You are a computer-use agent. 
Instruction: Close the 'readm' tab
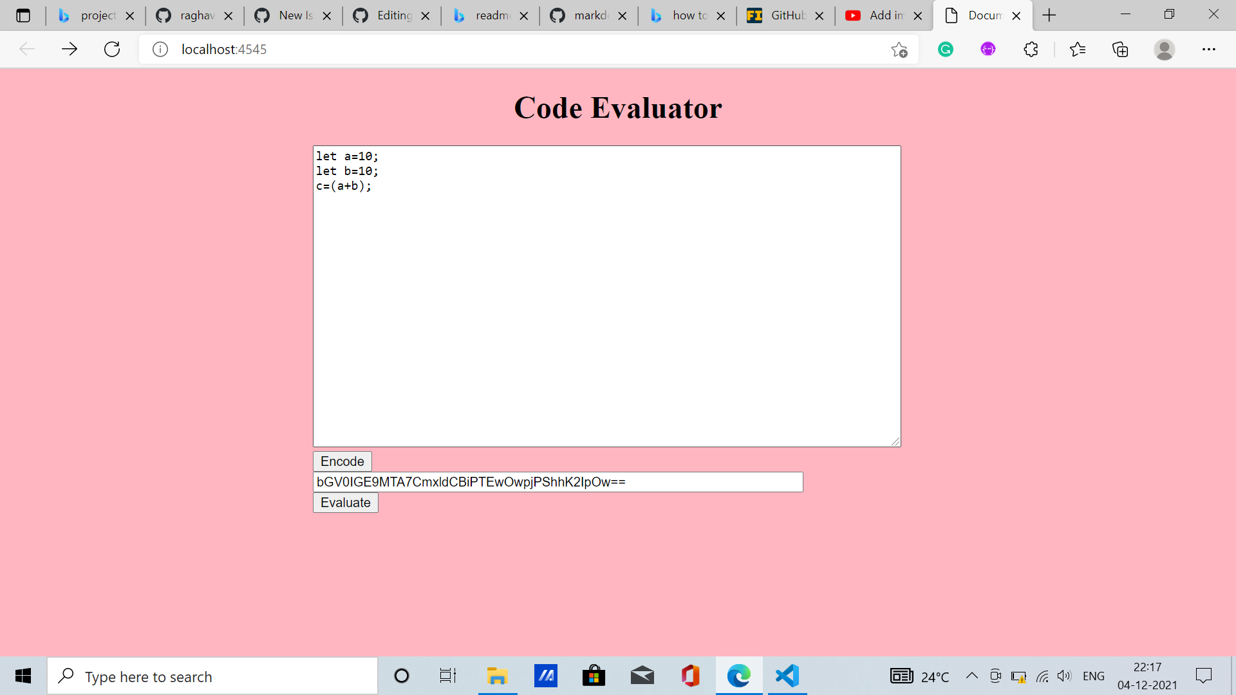tap(524, 16)
